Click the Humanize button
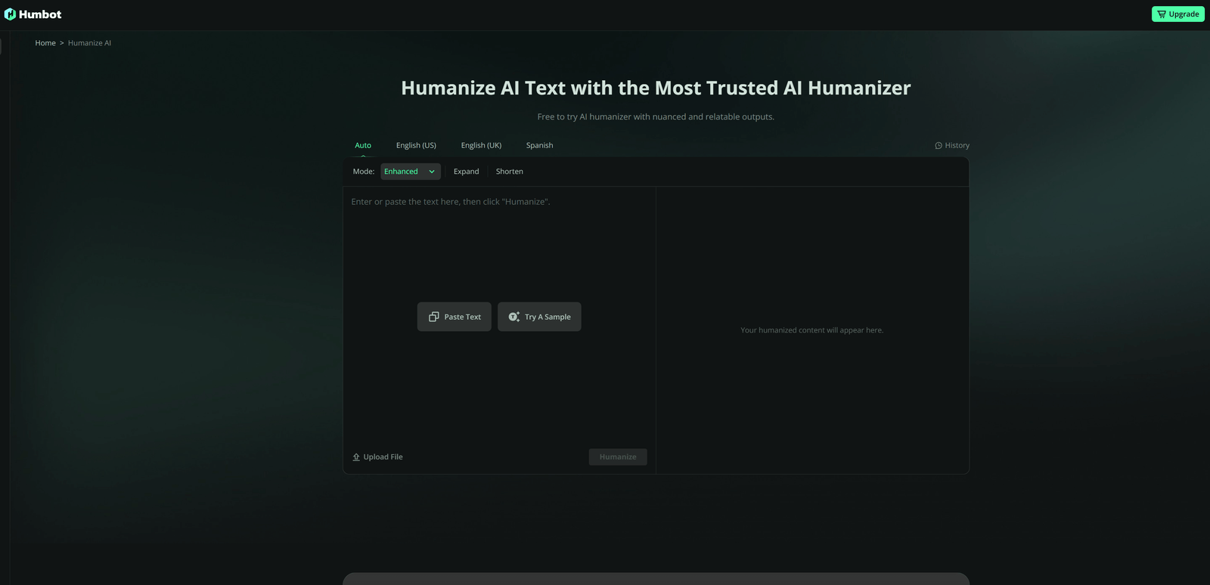The image size is (1210, 585). pos(618,457)
